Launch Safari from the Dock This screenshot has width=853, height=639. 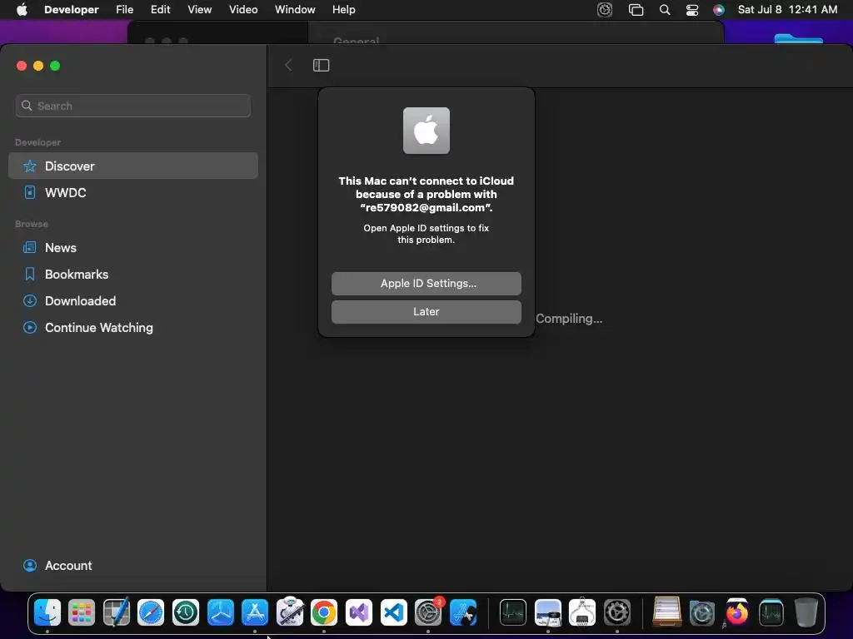pos(151,612)
